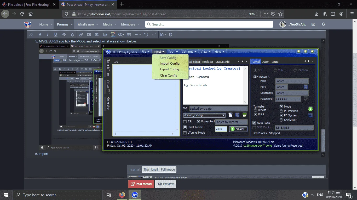Open the forum alerts bell icon
This screenshot has width=357, height=200.
[x=323, y=24]
